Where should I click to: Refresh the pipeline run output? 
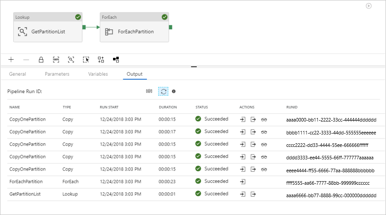click(163, 91)
